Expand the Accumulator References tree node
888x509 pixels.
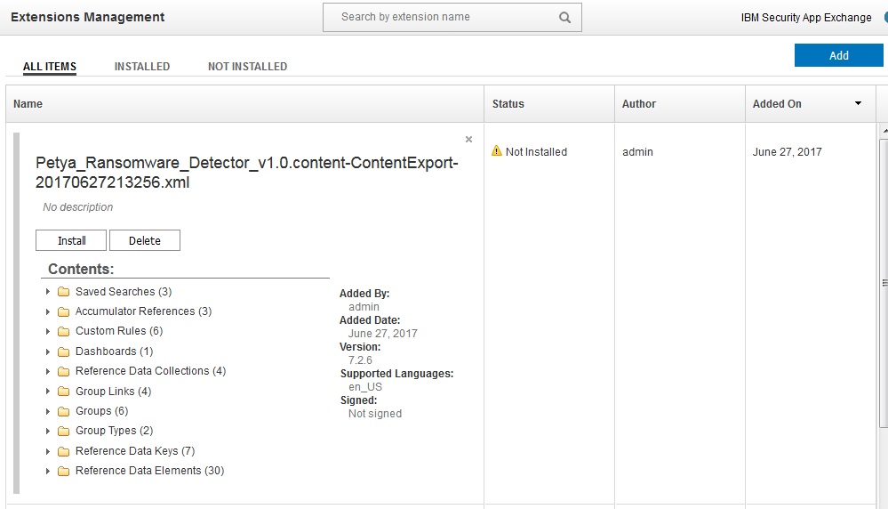[47, 311]
